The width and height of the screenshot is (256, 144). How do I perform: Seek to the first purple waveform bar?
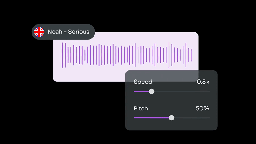(62, 55)
